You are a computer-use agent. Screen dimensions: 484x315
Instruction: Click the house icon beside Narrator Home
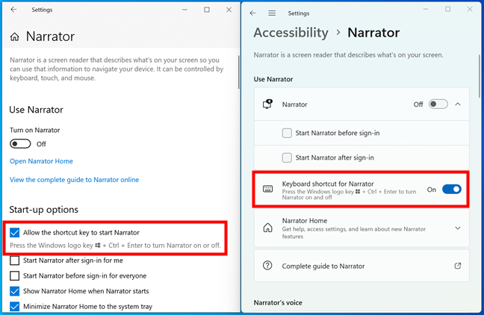267,228
